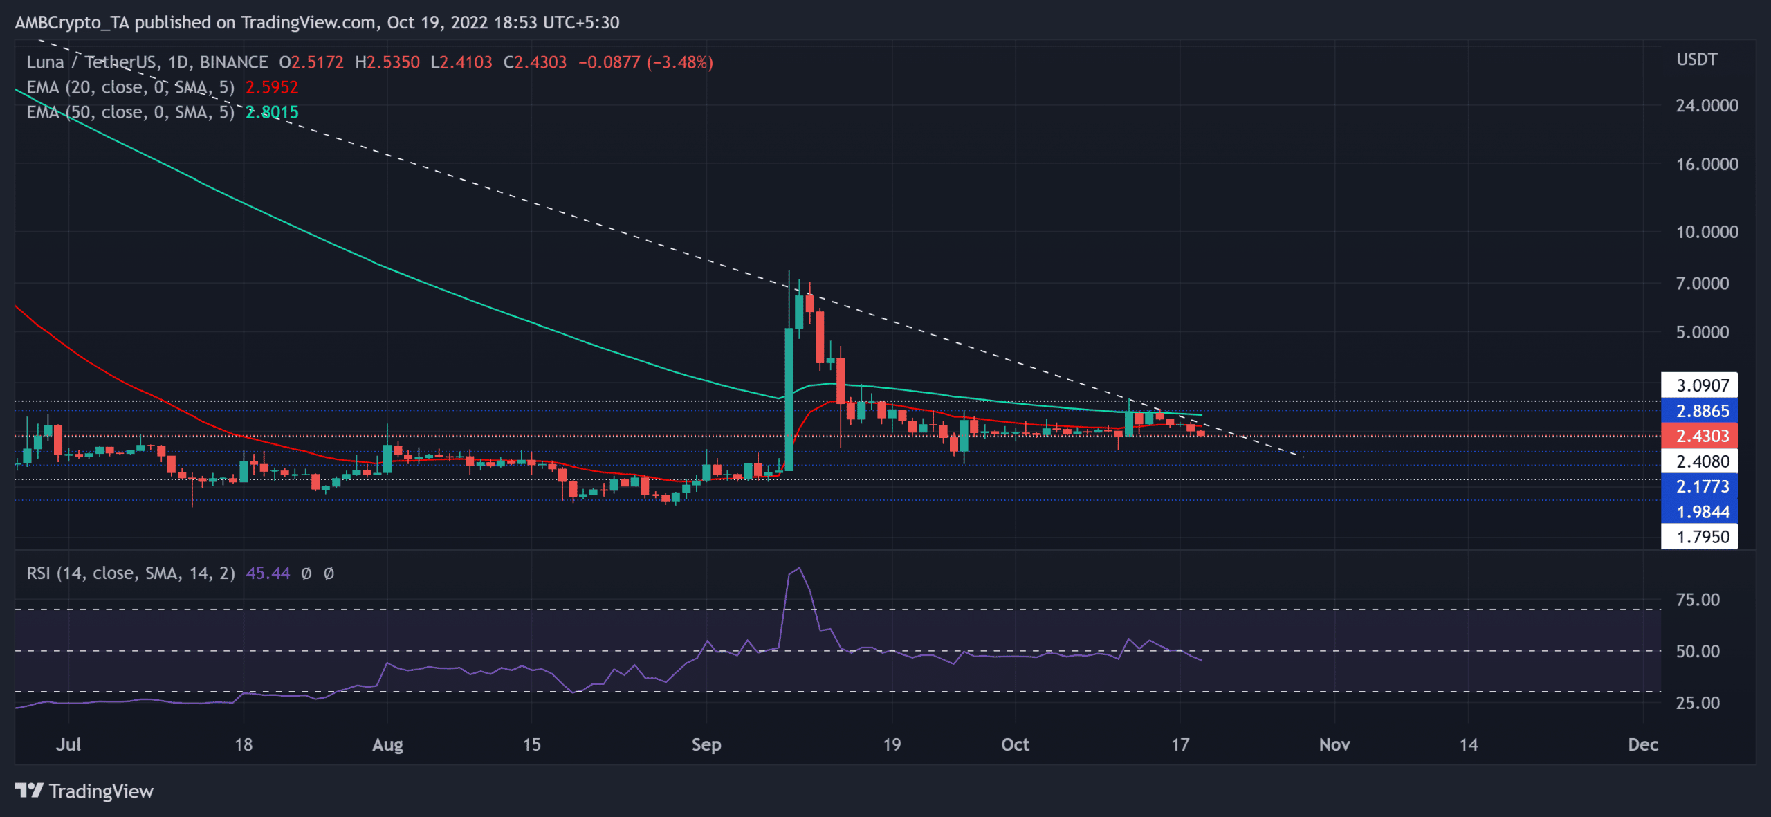Screen dimensions: 1771x817
Task: Click the USDT currency label
Action: pyautogui.click(x=1696, y=59)
